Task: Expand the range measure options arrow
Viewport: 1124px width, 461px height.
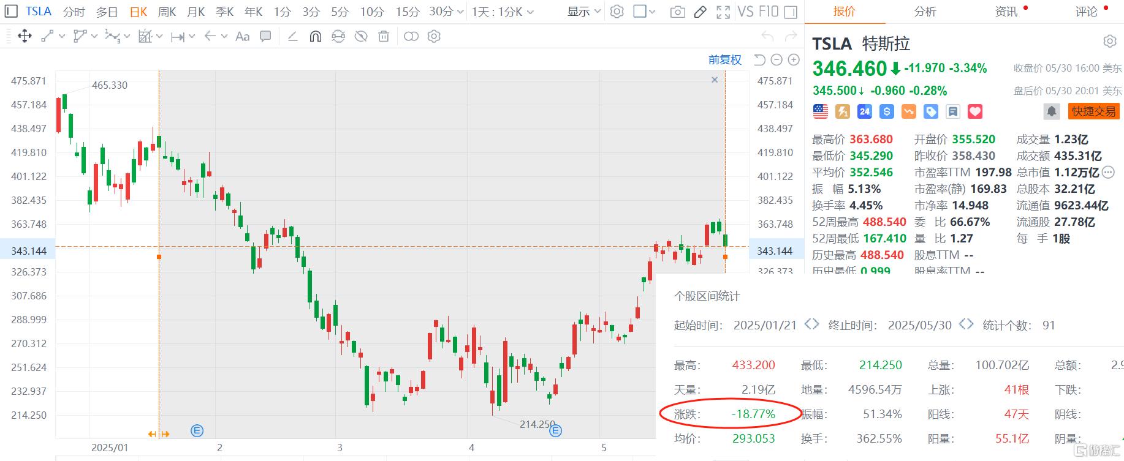Action: click(x=192, y=37)
